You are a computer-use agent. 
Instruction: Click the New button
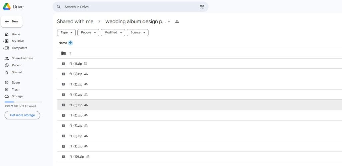coord(12,21)
